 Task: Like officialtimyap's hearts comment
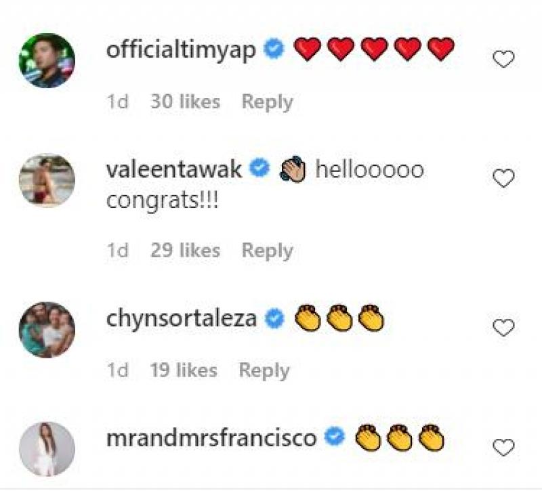(x=503, y=60)
